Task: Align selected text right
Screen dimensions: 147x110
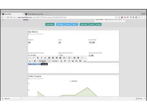Action: pos(57,58)
